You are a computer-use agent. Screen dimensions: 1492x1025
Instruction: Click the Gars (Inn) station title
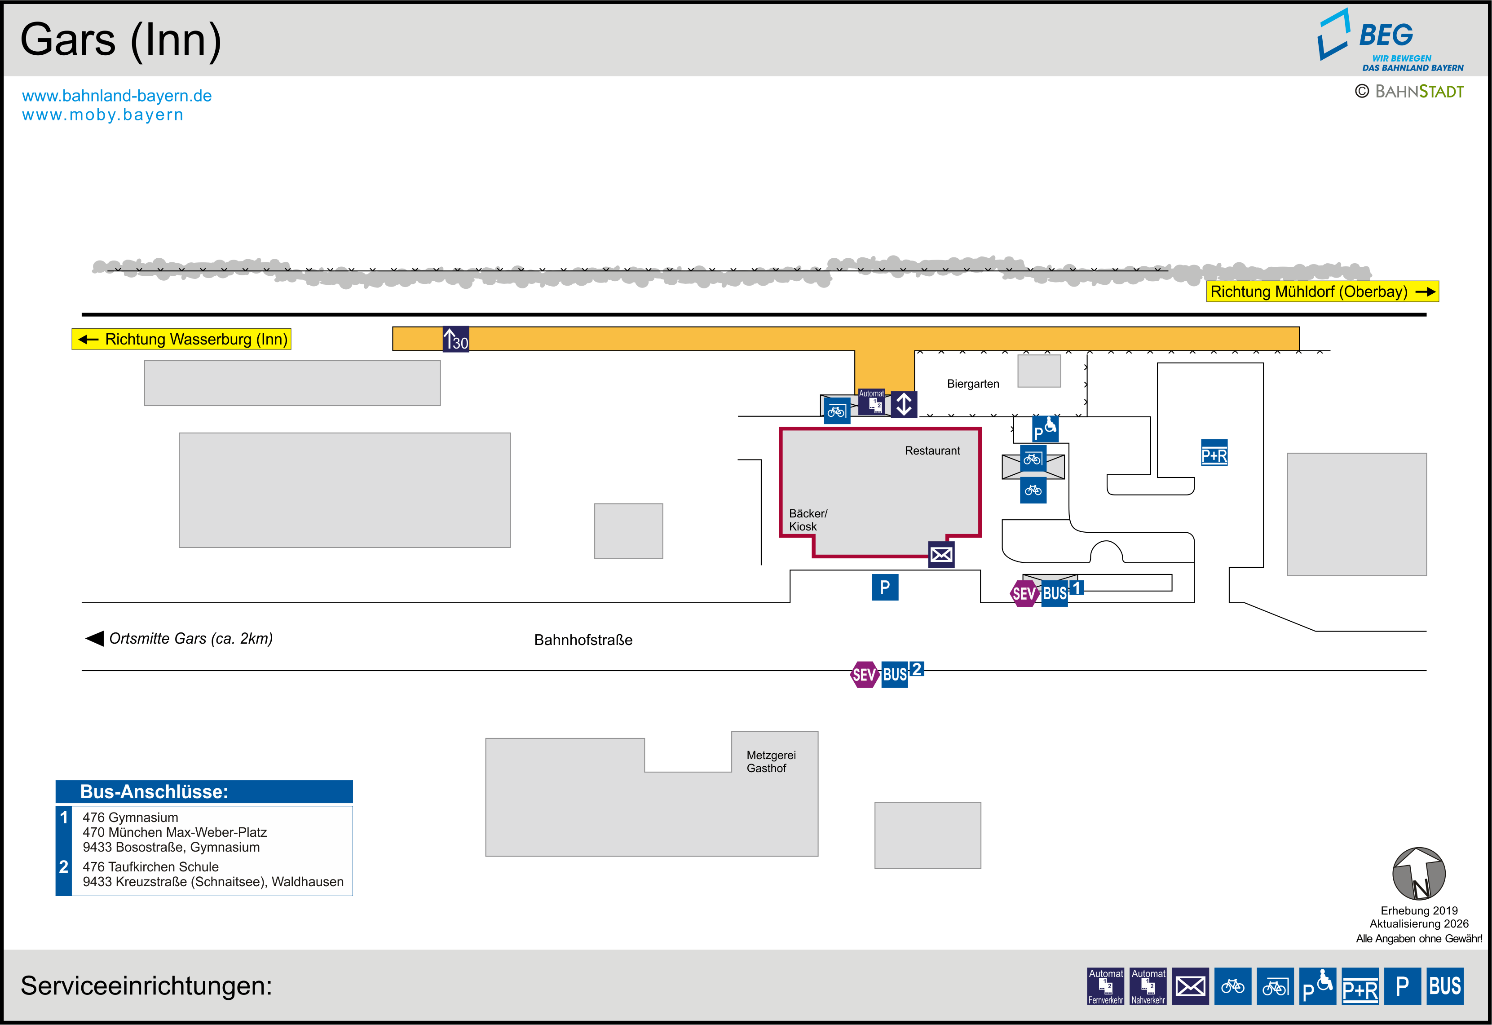point(121,40)
